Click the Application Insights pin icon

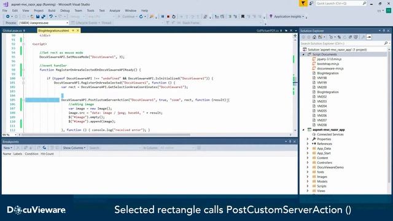click(x=271, y=17)
